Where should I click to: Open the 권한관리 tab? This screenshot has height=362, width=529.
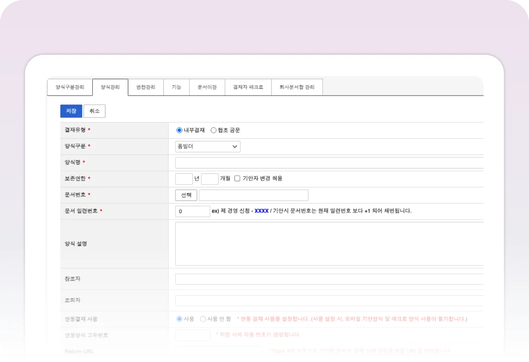pos(146,87)
